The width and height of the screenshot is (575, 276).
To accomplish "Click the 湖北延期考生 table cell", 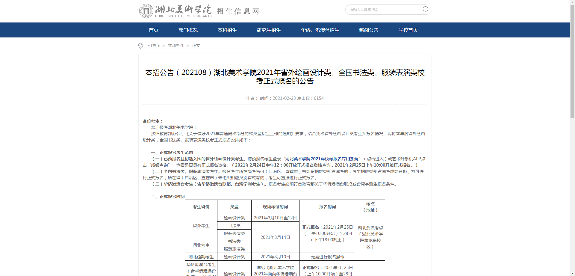I will 201,257.
